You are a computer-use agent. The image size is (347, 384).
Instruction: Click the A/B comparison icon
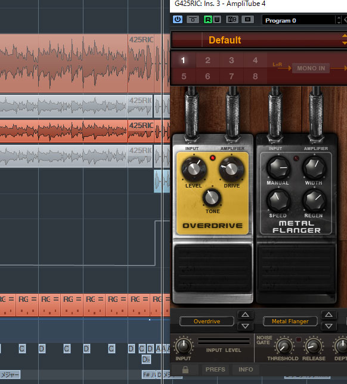point(232,19)
